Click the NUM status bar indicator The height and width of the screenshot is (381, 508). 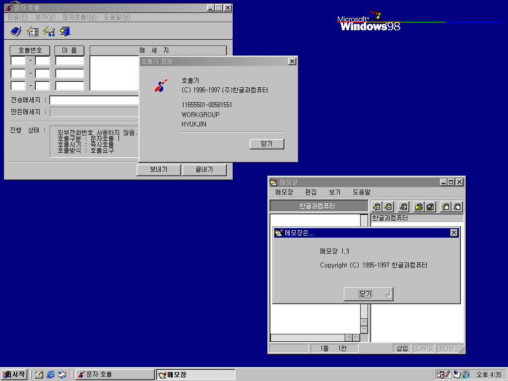click(447, 348)
